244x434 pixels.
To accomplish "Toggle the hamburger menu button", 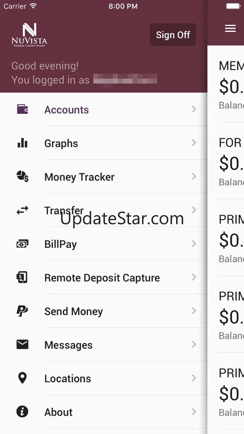I will [x=230, y=29].
